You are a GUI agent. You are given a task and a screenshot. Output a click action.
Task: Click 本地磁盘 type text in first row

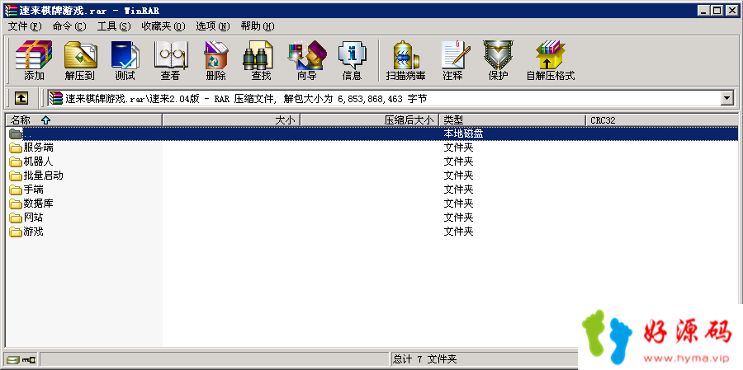pos(463,133)
